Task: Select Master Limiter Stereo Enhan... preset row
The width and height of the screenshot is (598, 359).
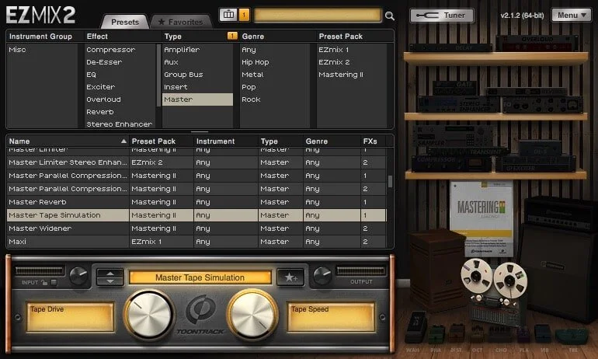Action: (196, 162)
